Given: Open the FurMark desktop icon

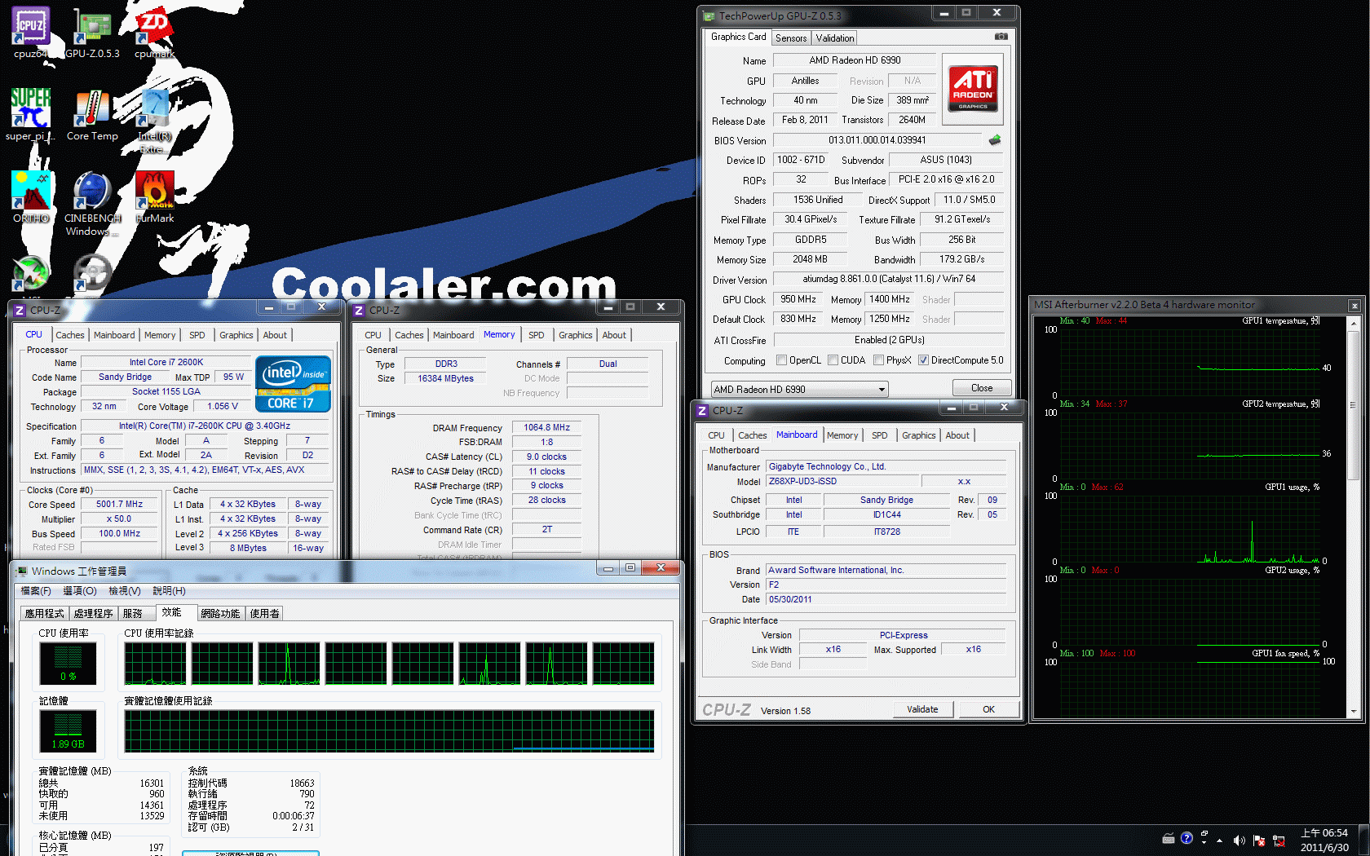Looking at the screenshot, I should (154, 196).
